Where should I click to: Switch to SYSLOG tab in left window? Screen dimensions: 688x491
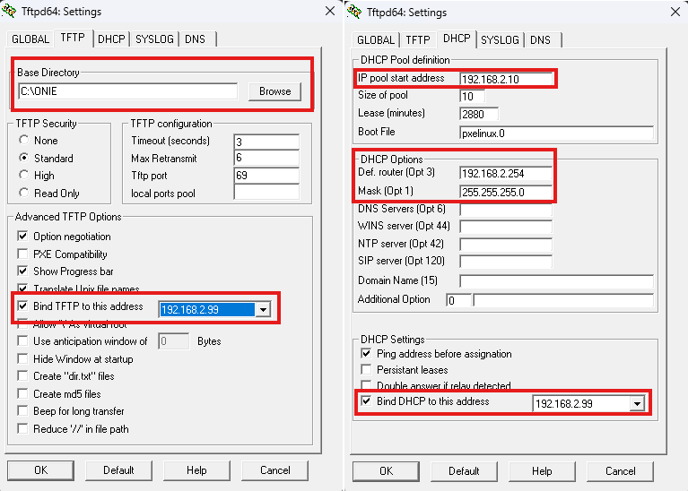click(x=154, y=39)
